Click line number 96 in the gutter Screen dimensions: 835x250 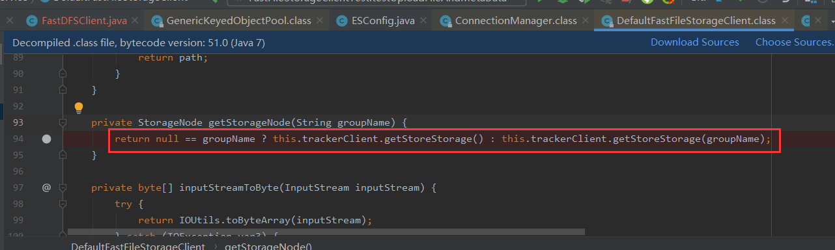point(18,171)
